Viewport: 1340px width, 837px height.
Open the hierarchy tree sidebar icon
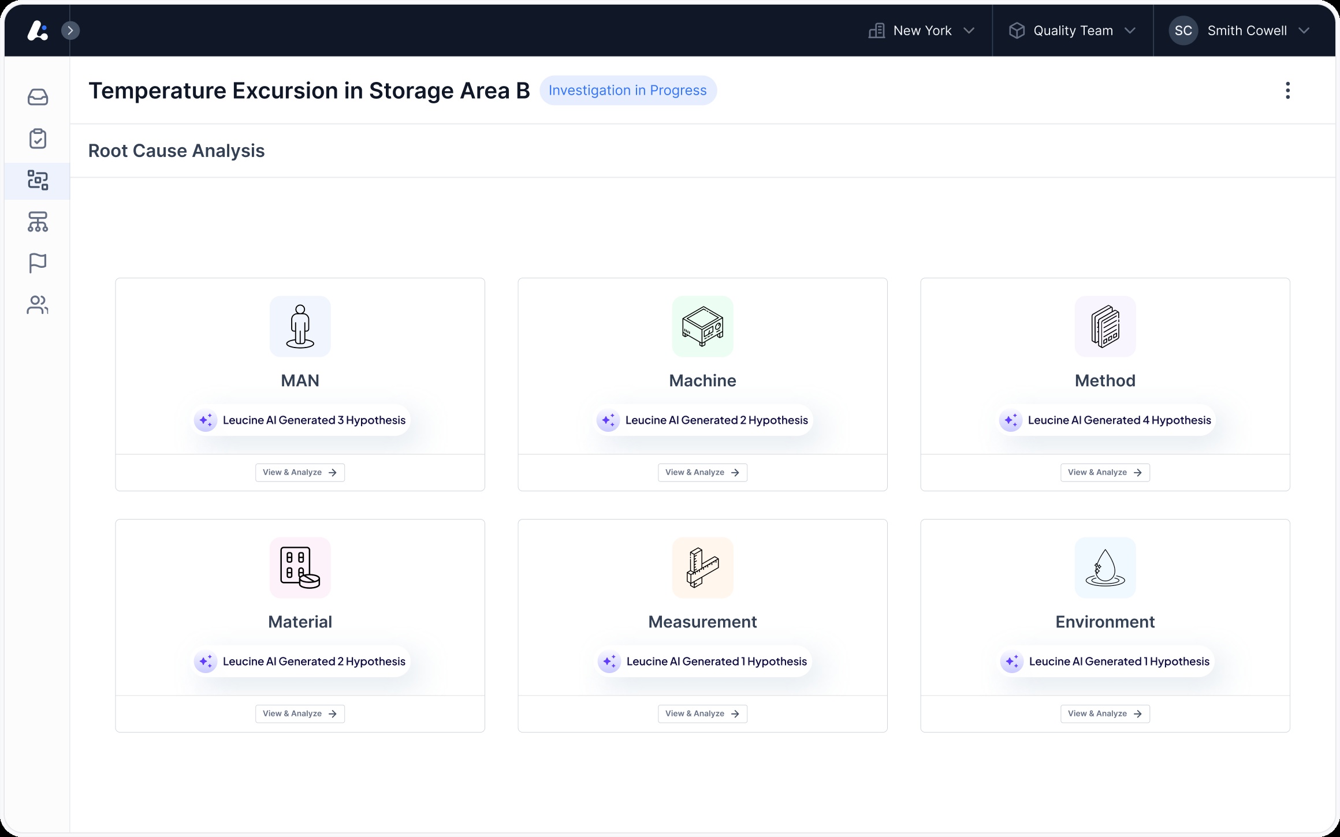coord(38,222)
